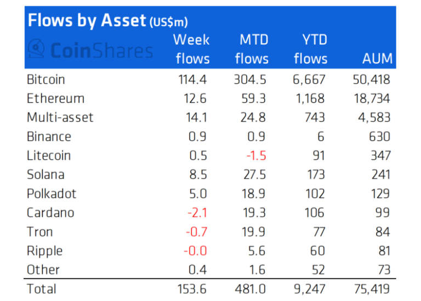Click the CoinShares logo icon
Image resolution: width=421 pixels, height=301 pixels.
tap(36, 49)
